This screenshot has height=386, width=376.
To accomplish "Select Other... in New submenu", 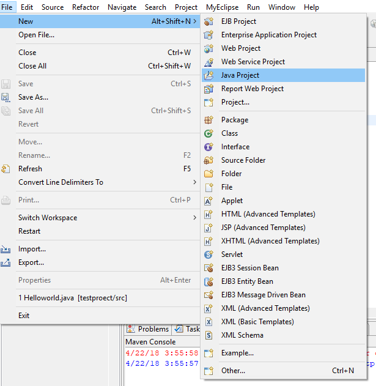I will [284, 371].
